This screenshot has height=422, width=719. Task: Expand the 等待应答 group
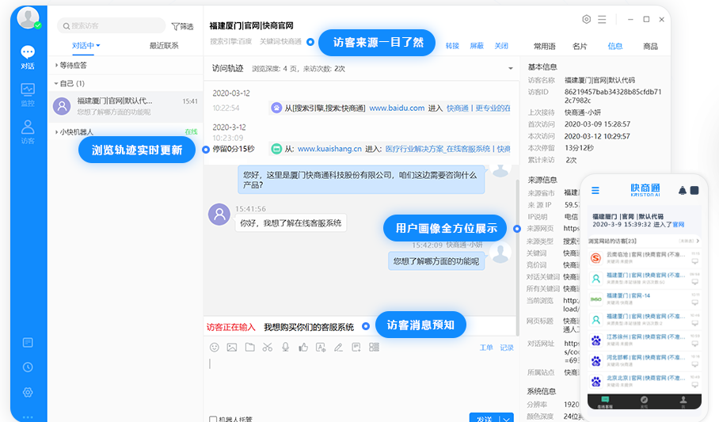(x=56, y=65)
